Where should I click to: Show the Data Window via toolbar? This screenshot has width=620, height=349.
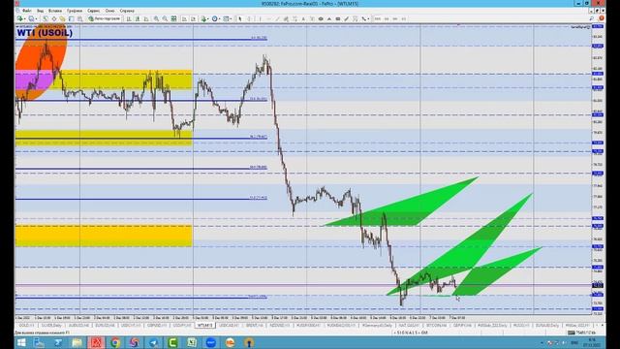click(x=54, y=18)
